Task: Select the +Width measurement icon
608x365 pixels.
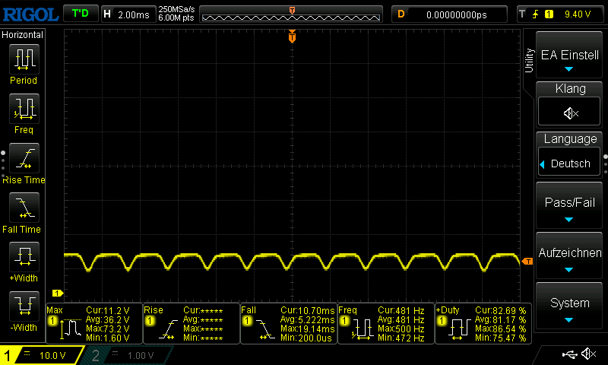Action: click(24, 257)
